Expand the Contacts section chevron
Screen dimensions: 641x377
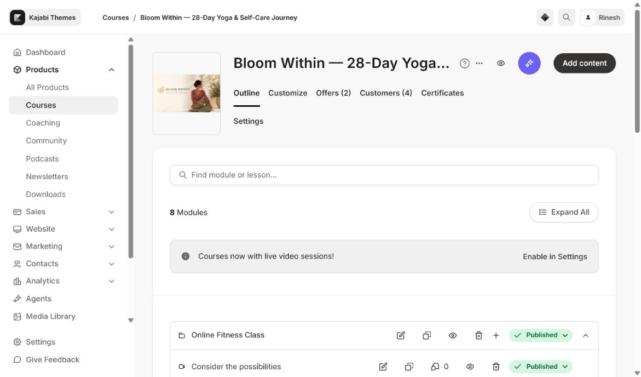point(112,264)
